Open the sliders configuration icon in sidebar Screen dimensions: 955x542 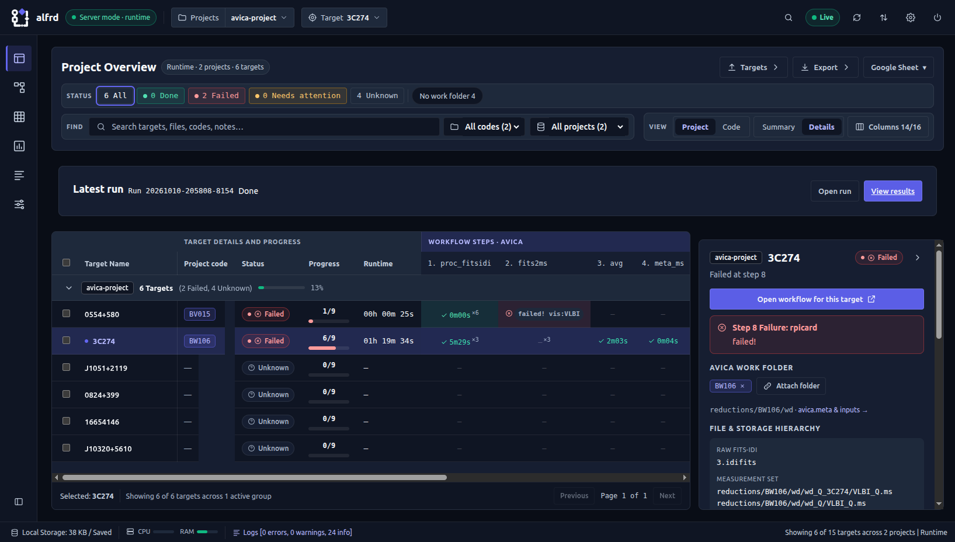pos(19,204)
